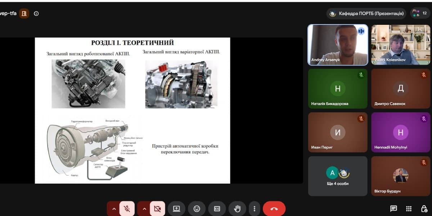This screenshot has width=432, height=216.
Task: Select Valerii Kolesnikov video tile
Action: (x=400, y=45)
